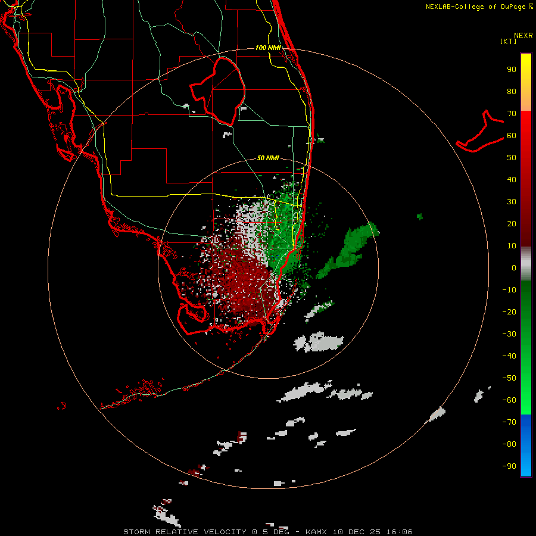This screenshot has height=536, width=536.
Task: Click the large red outbound velocity area over the Everglades
Action: click(x=242, y=283)
